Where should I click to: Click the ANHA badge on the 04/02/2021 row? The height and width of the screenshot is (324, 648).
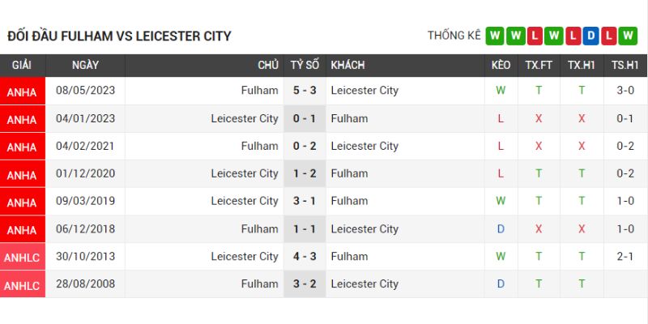[x=22, y=147]
